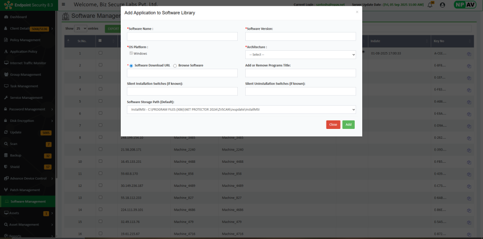Open the Show entries count dropdown
This screenshot has width=483, height=239.
click(81, 29)
